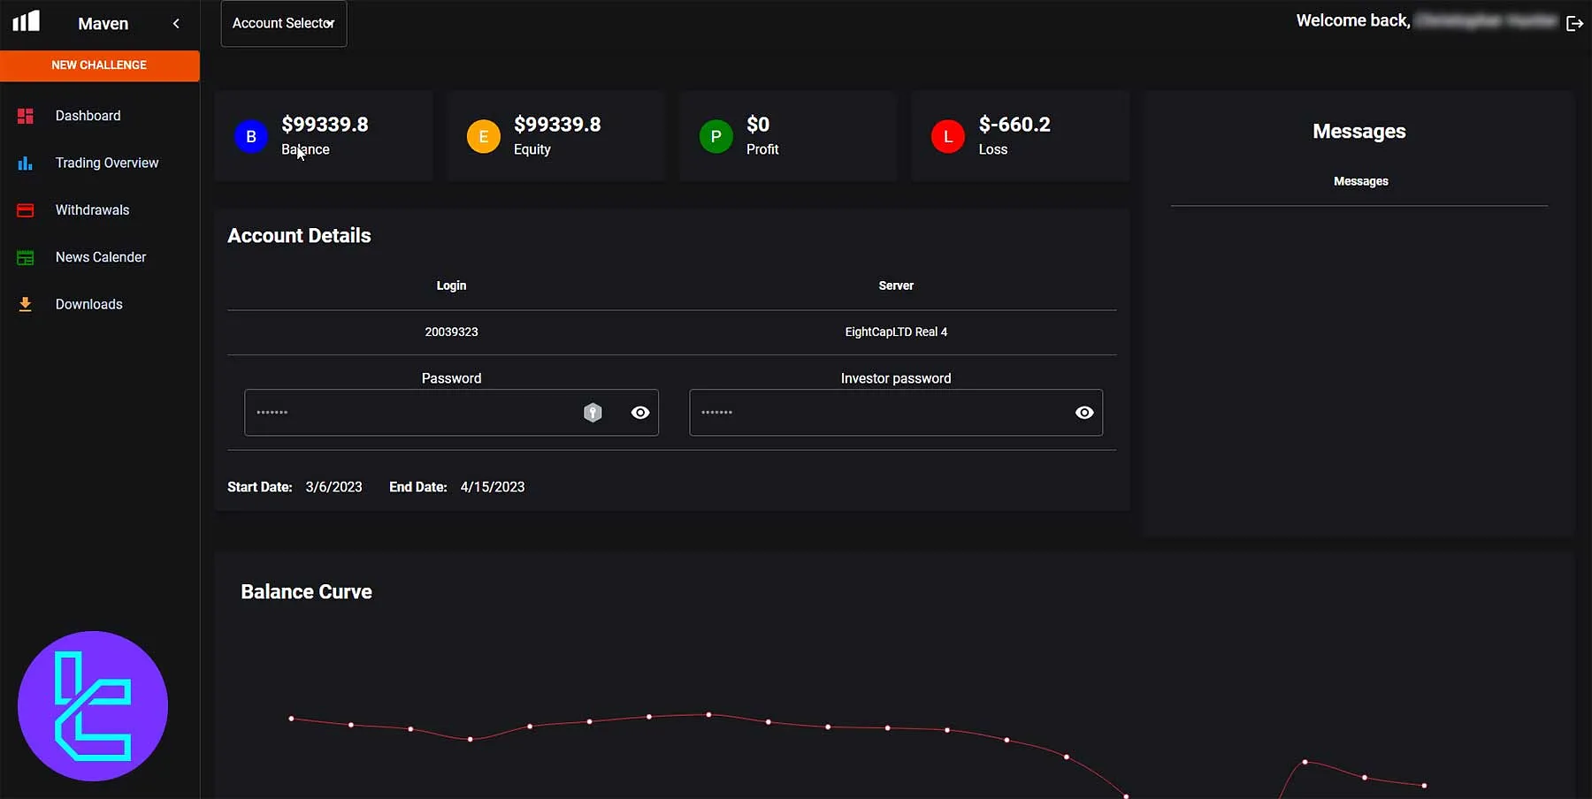Select a data point on the Balance Curve

pos(708,714)
